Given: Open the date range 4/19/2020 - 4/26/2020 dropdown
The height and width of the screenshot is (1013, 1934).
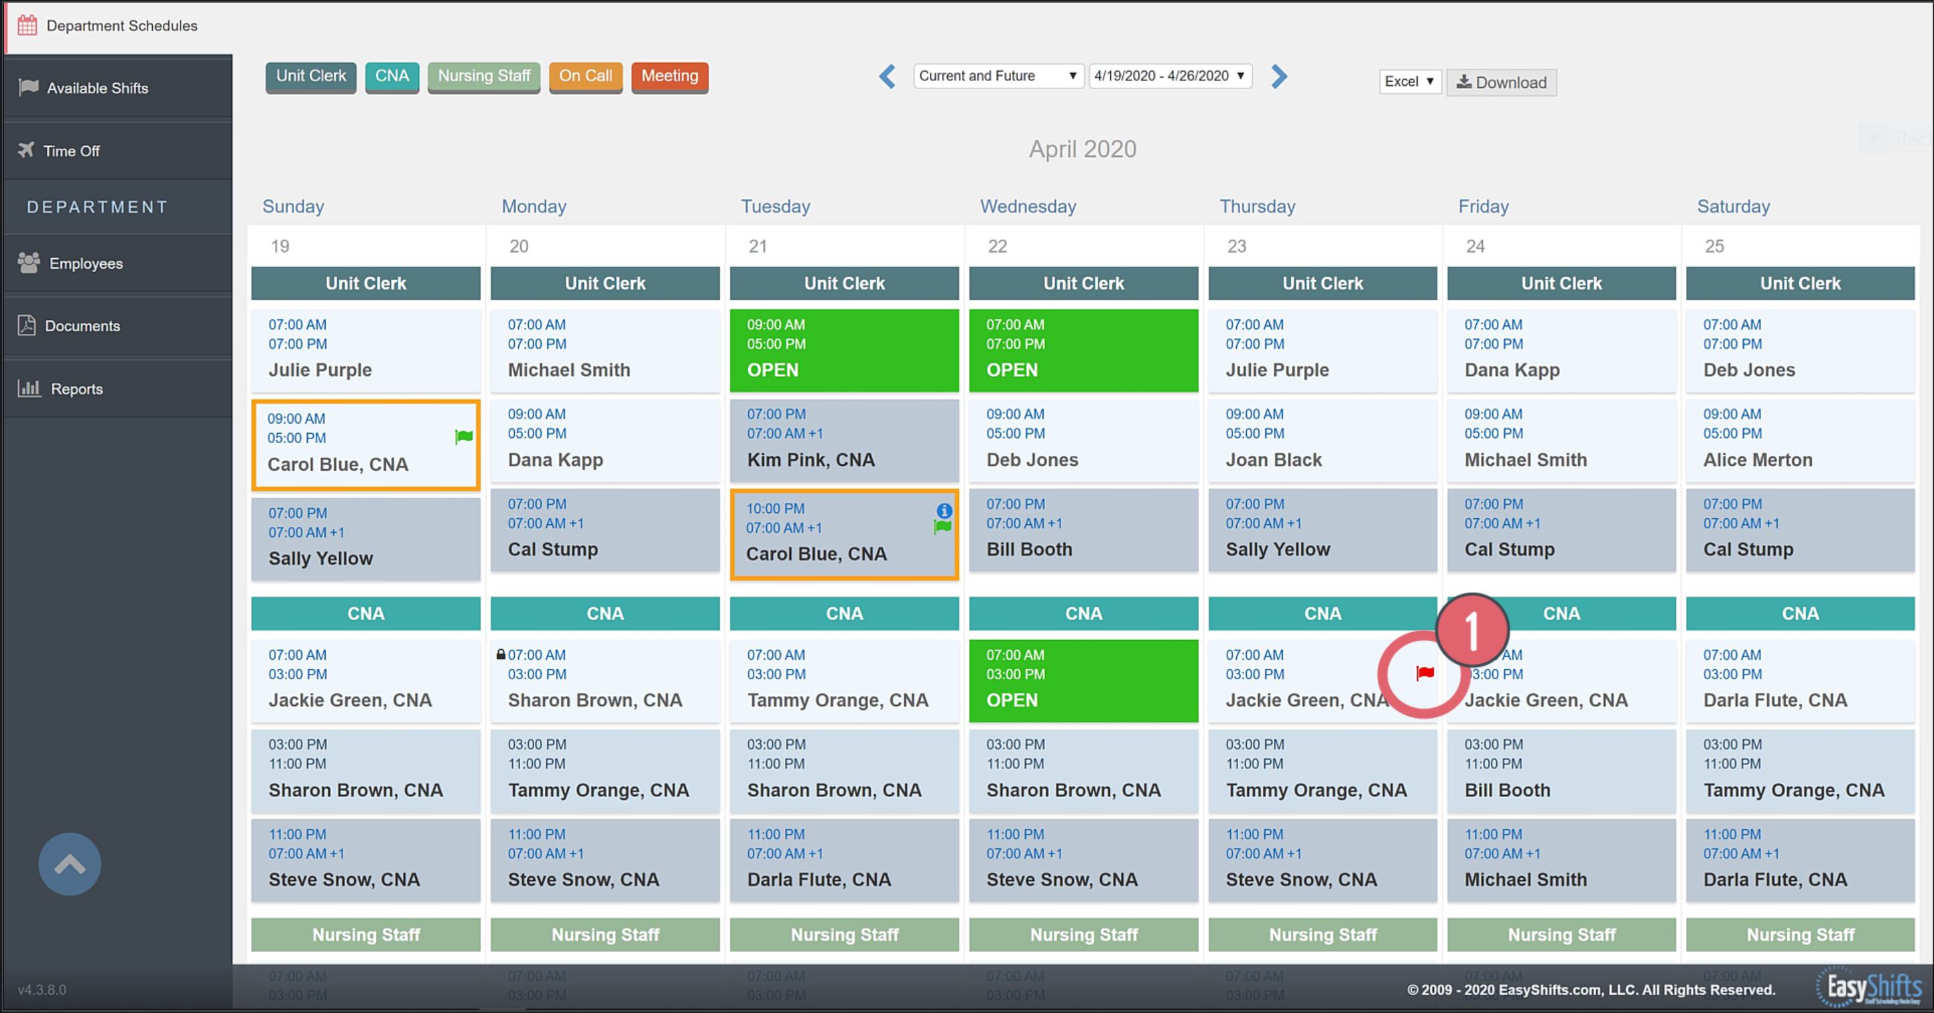Looking at the screenshot, I should point(1170,76).
